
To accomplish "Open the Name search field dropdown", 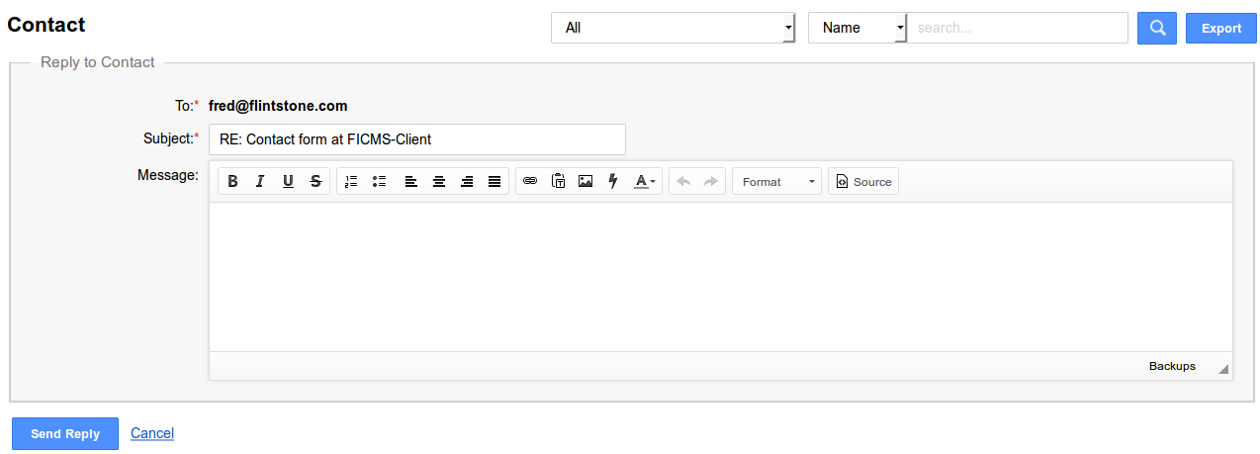I will tap(856, 28).
